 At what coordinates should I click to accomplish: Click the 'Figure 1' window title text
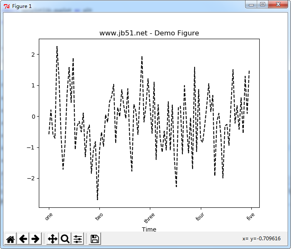[22, 6]
